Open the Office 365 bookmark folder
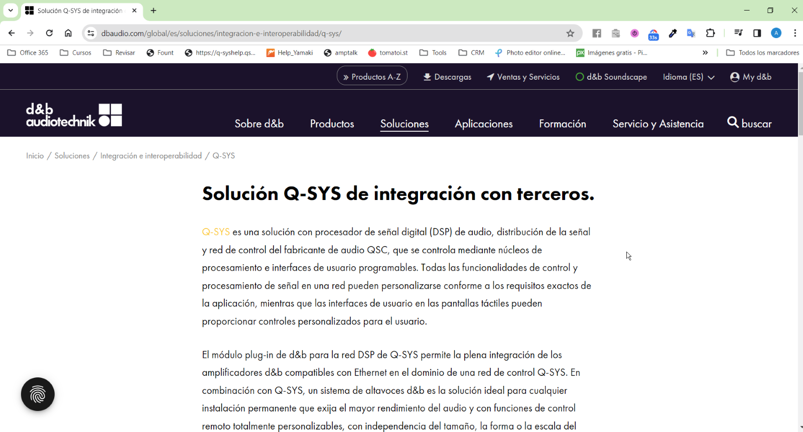The image size is (803, 432). pos(28,53)
